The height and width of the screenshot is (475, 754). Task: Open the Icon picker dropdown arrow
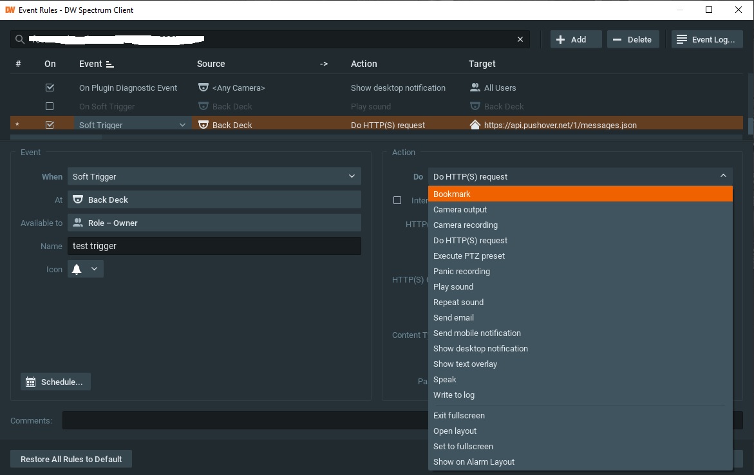(x=94, y=269)
